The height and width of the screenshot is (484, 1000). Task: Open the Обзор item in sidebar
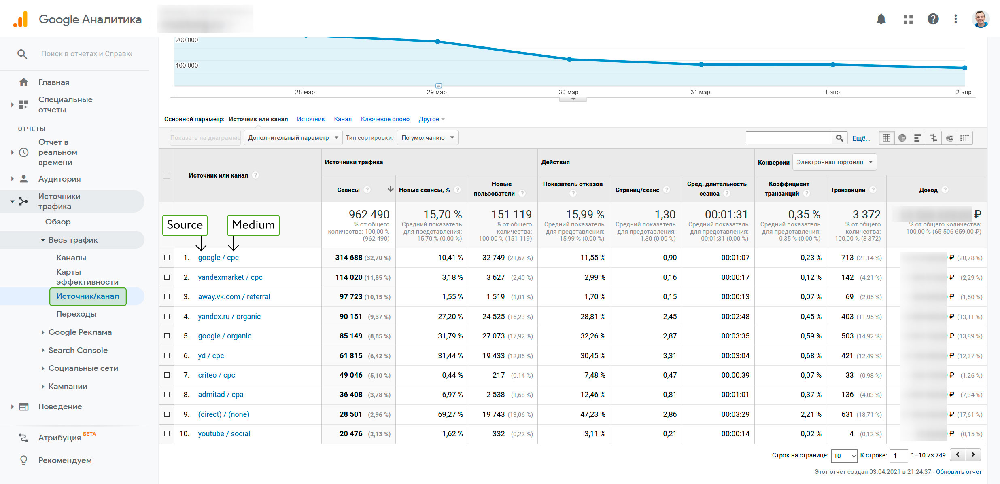(58, 222)
